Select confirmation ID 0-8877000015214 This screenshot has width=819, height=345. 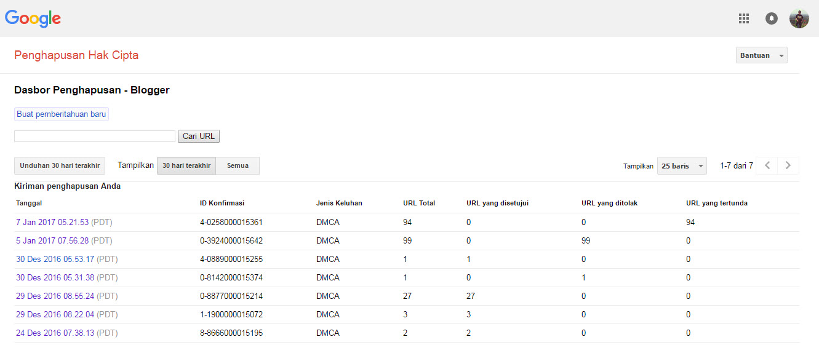(231, 296)
